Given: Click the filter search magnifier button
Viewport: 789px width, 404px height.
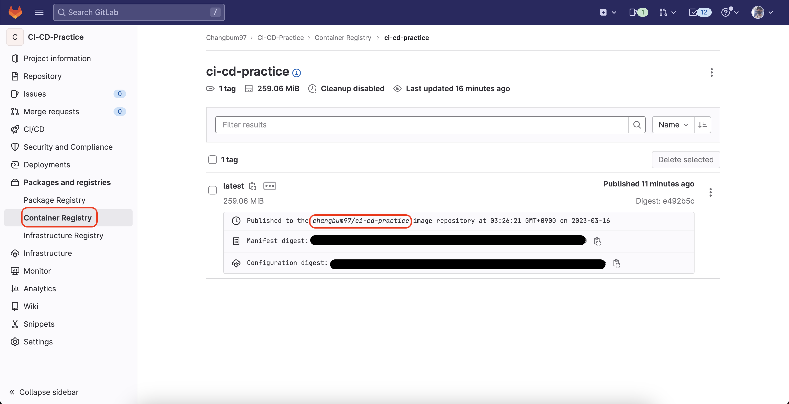Looking at the screenshot, I should (637, 124).
